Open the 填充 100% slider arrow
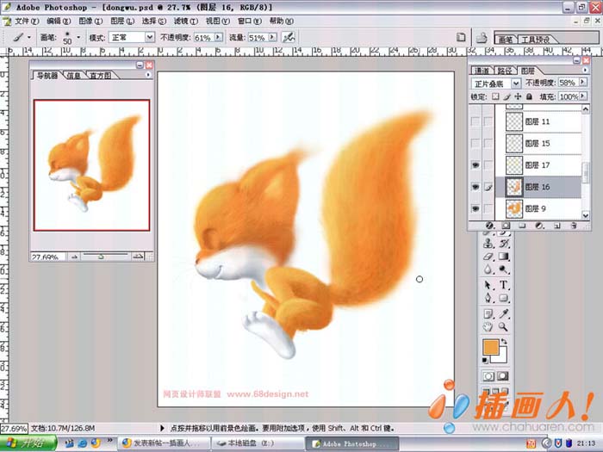Viewport: 603px width, 452px height. click(583, 96)
